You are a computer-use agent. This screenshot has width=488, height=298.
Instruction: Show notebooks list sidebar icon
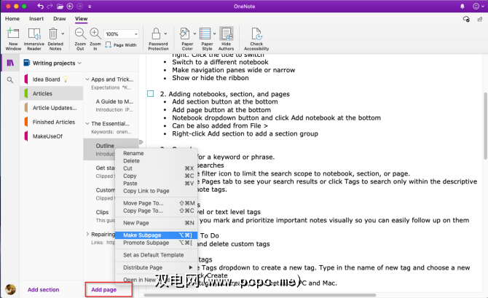10,63
